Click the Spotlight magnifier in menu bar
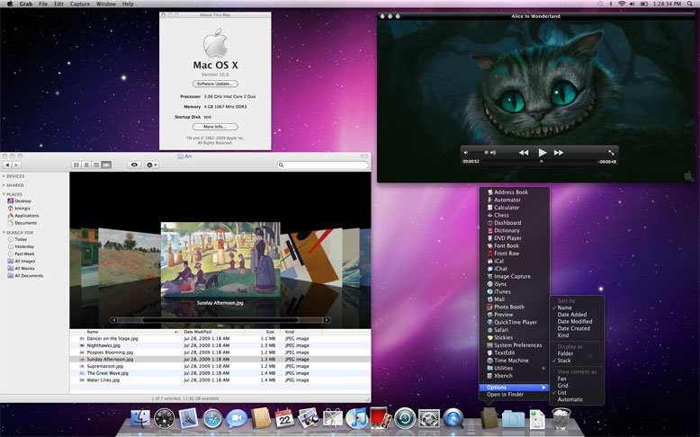The height and width of the screenshot is (437, 700). coord(691,4)
